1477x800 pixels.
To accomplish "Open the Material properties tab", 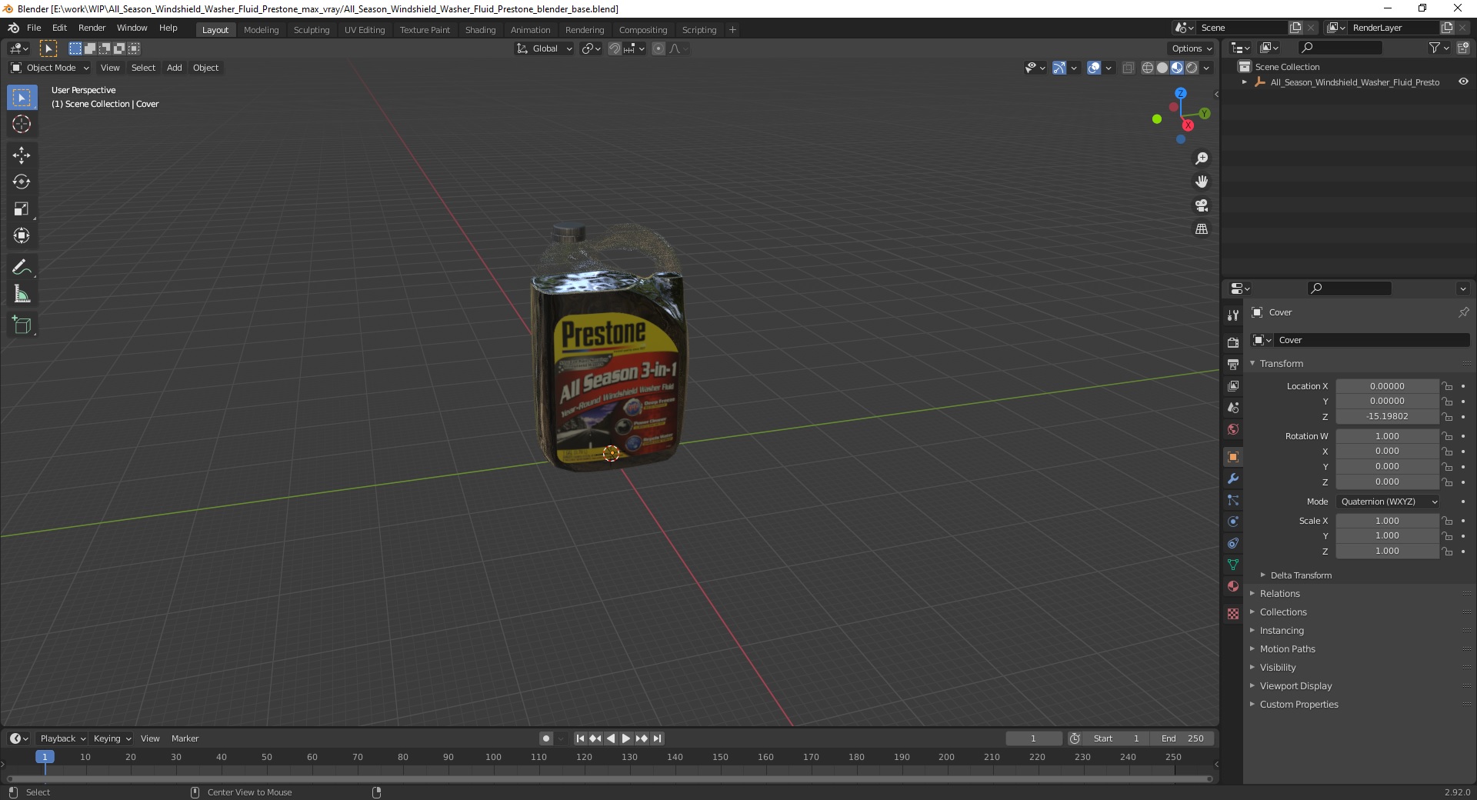I will [1233, 586].
